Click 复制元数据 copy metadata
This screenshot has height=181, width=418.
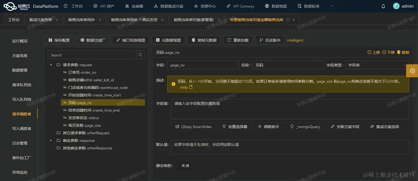point(204,40)
